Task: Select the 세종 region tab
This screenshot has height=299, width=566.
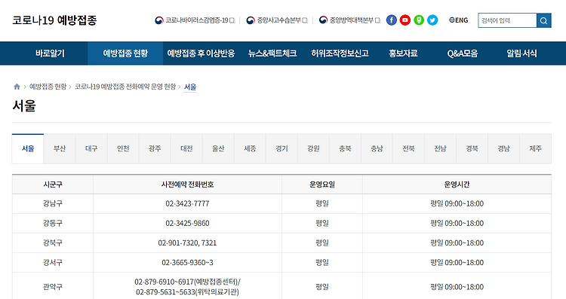Action: coord(250,148)
